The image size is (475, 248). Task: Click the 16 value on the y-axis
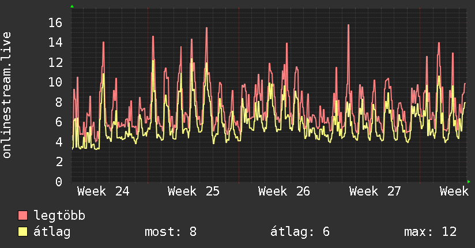tap(55, 22)
